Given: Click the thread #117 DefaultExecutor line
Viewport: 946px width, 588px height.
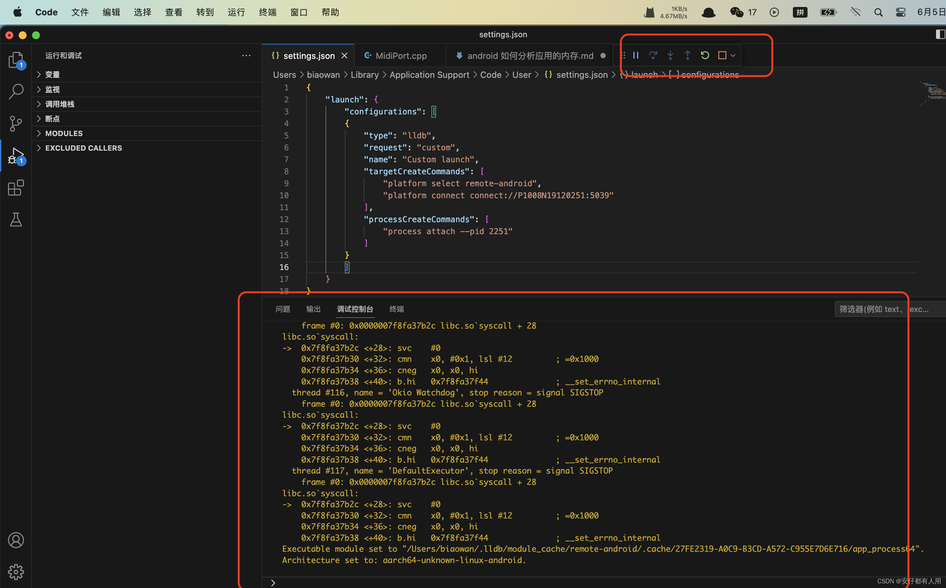Looking at the screenshot, I should click(x=452, y=471).
